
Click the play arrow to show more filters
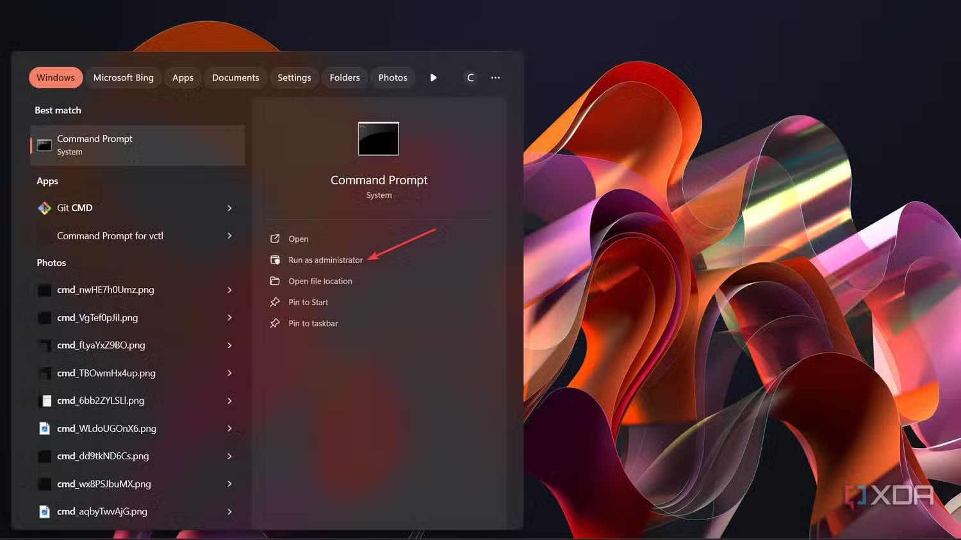[433, 77]
